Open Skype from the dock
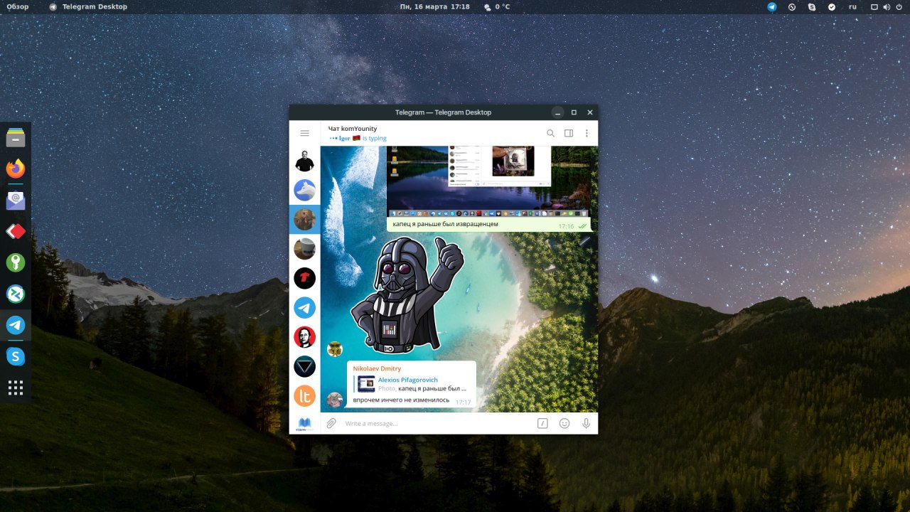The height and width of the screenshot is (512, 910). pyautogui.click(x=16, y=356)
